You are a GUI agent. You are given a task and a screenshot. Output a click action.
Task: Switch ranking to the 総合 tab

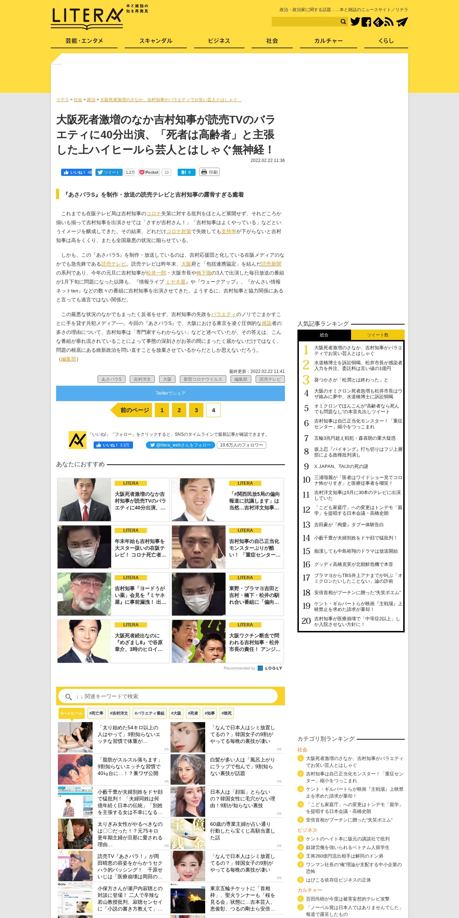324,335
